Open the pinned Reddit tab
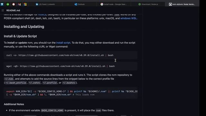206x116 pixels. [14, 4]
